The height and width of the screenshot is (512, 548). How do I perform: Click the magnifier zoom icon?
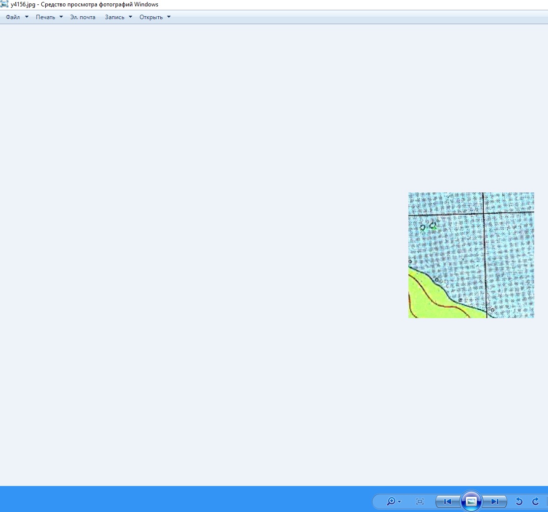coord(391,501)
